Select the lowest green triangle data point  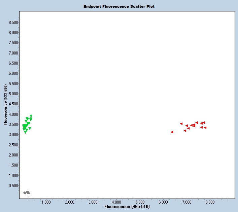point(25,132)
